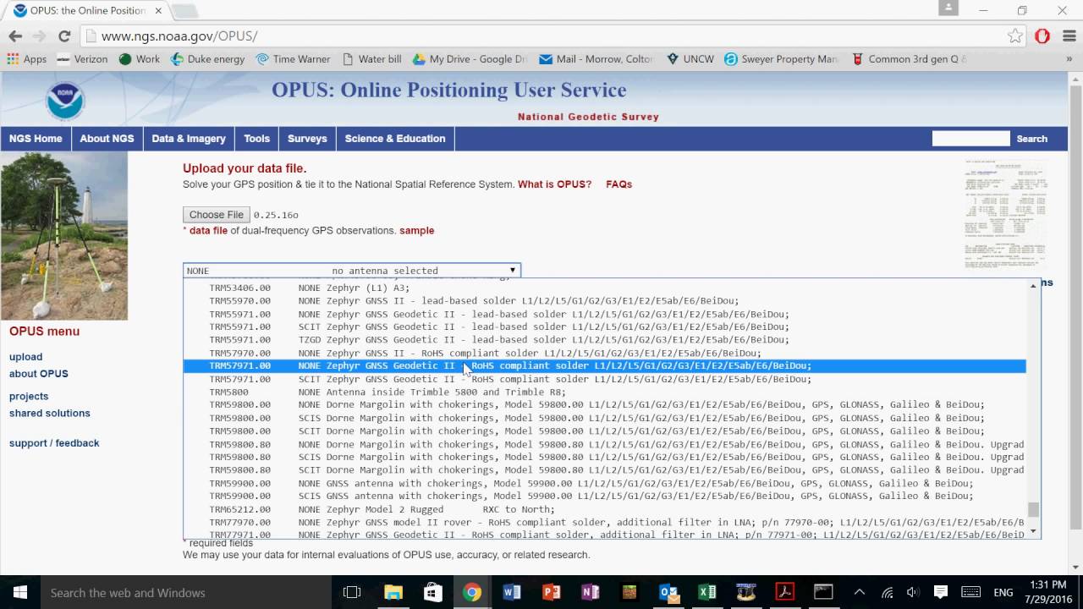Select TRM57971.00 SCIT Zephyr GNSS Geodetic II

tap(605, 379)
